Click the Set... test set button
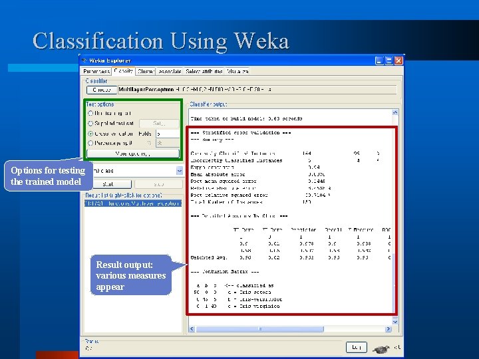This screenshot has height=359, width=479. (x=159, y=124)
